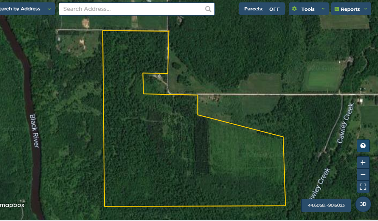Click the magnifying glass search icon

[x=208, y=9]
